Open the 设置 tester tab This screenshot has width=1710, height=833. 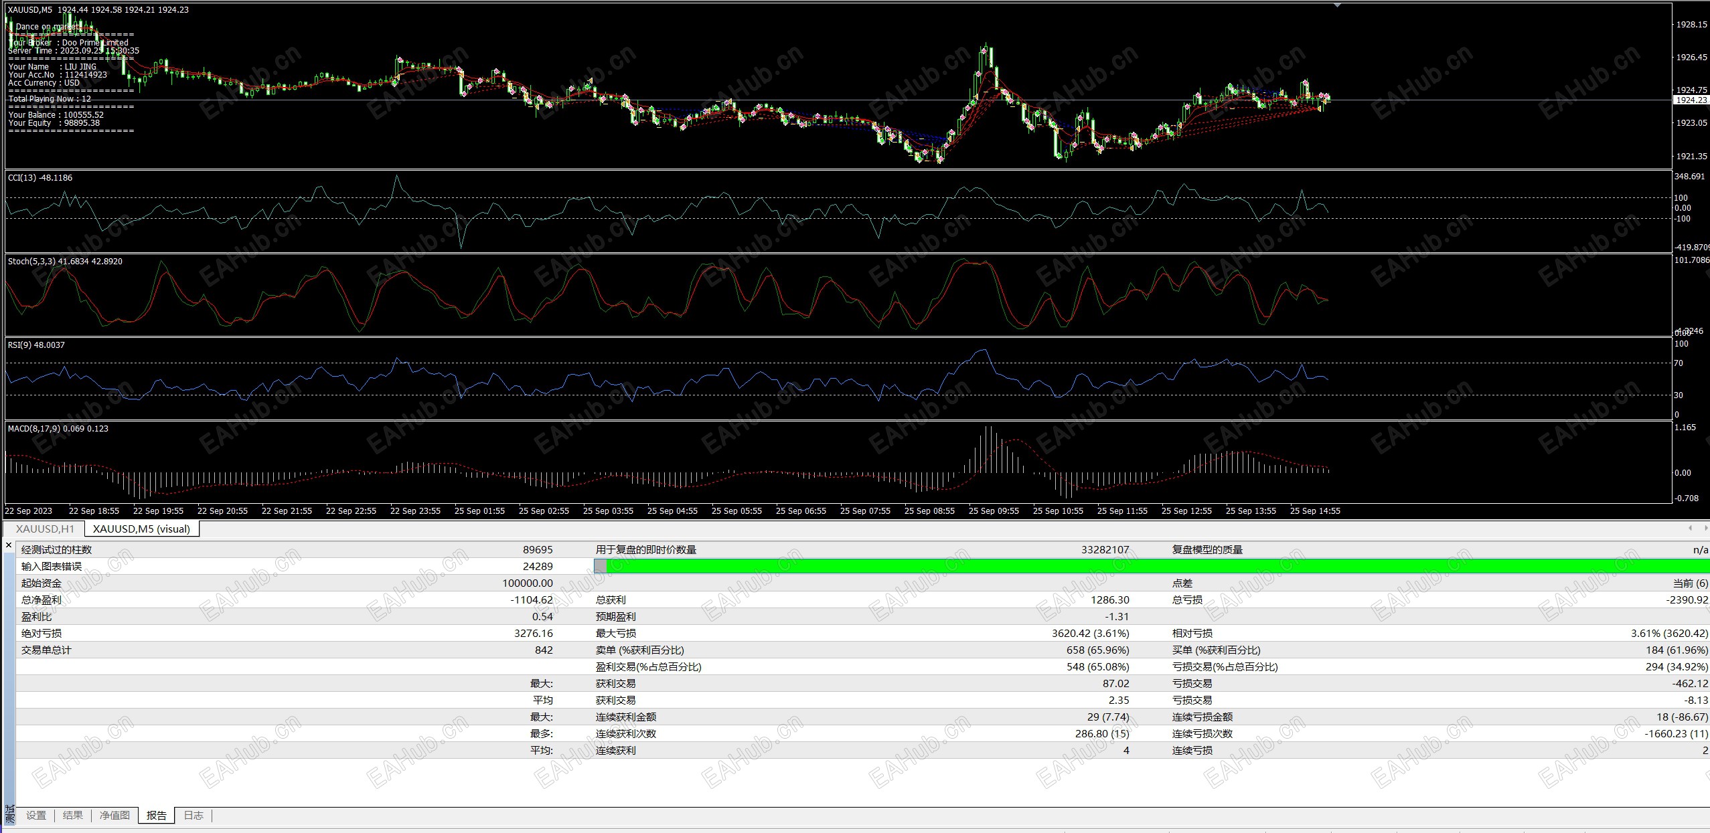(x=36, y=815)
